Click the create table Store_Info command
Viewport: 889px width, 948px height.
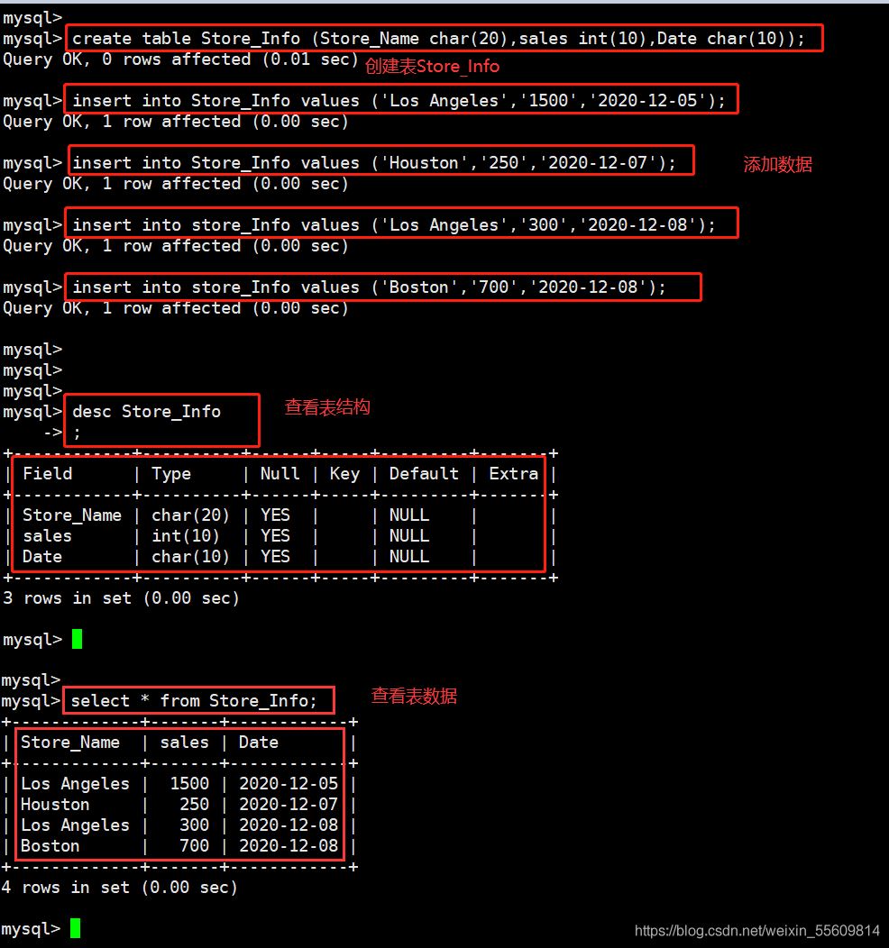click(445, 38)
